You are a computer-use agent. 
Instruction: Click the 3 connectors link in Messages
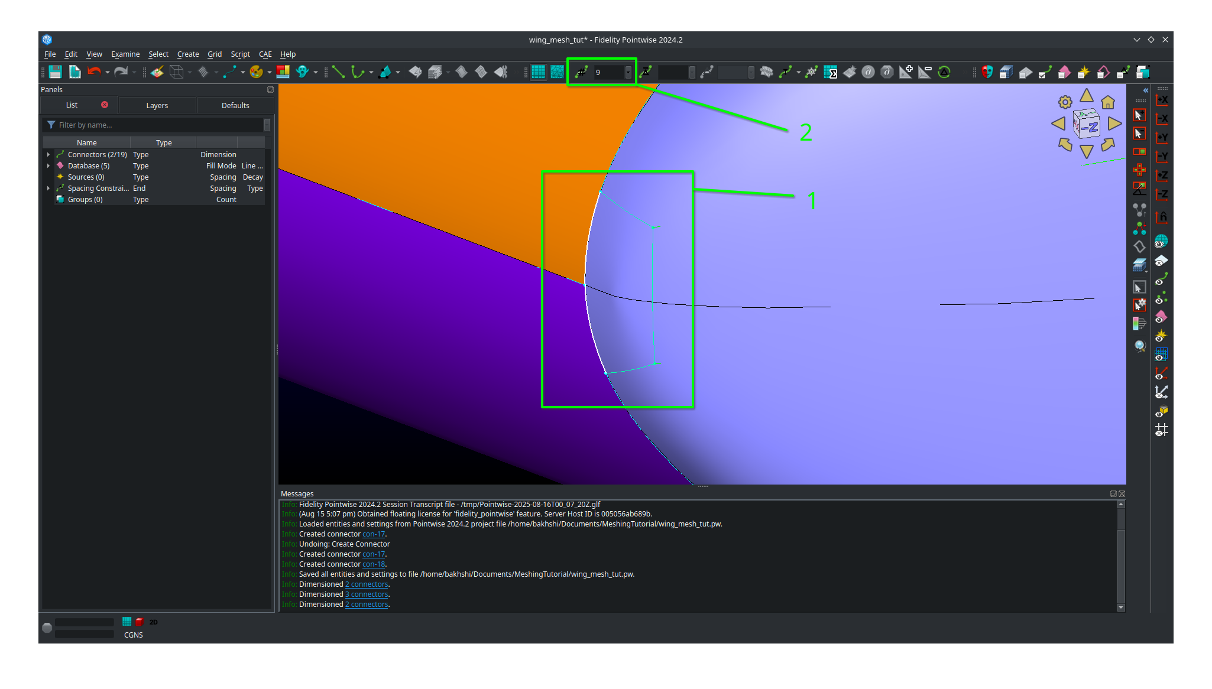pyautogui.click(x=366, y=594)
